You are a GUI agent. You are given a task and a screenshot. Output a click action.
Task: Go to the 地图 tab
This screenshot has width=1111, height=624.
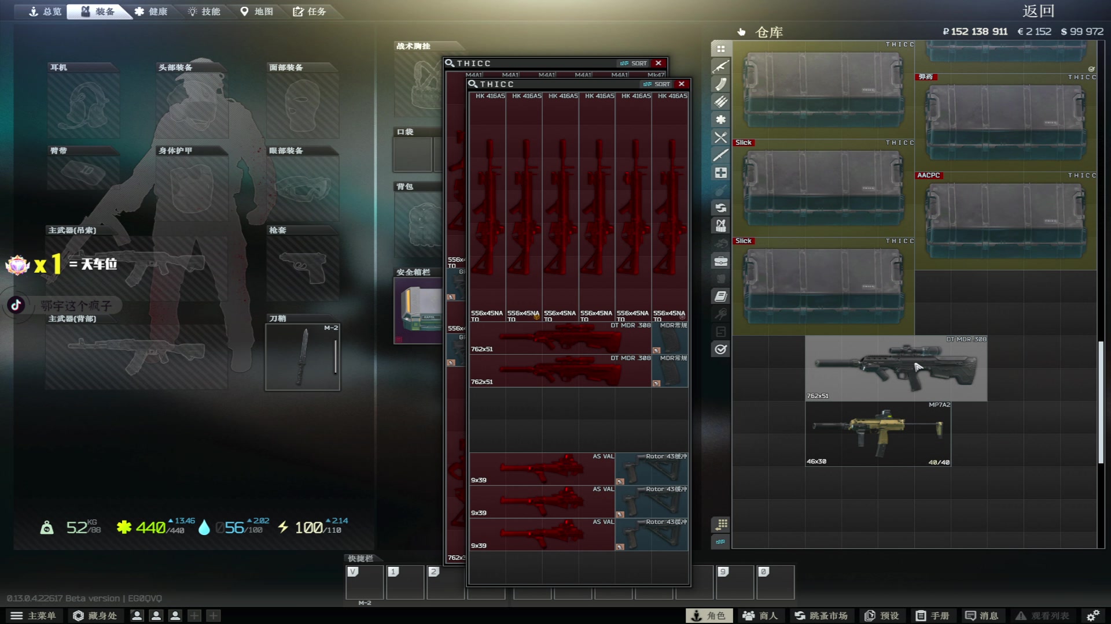(256, 12)
